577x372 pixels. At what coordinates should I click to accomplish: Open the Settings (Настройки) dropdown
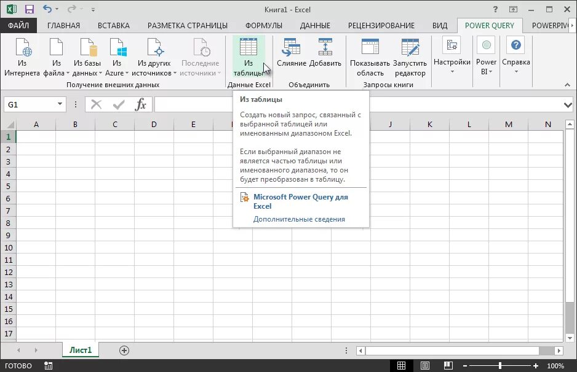pyautogui.click(x=452, y=55)
